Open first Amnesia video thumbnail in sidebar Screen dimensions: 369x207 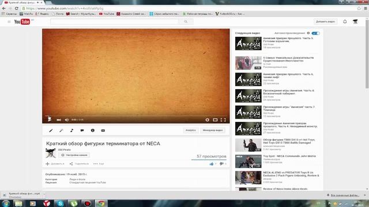(x=248, y=44)
